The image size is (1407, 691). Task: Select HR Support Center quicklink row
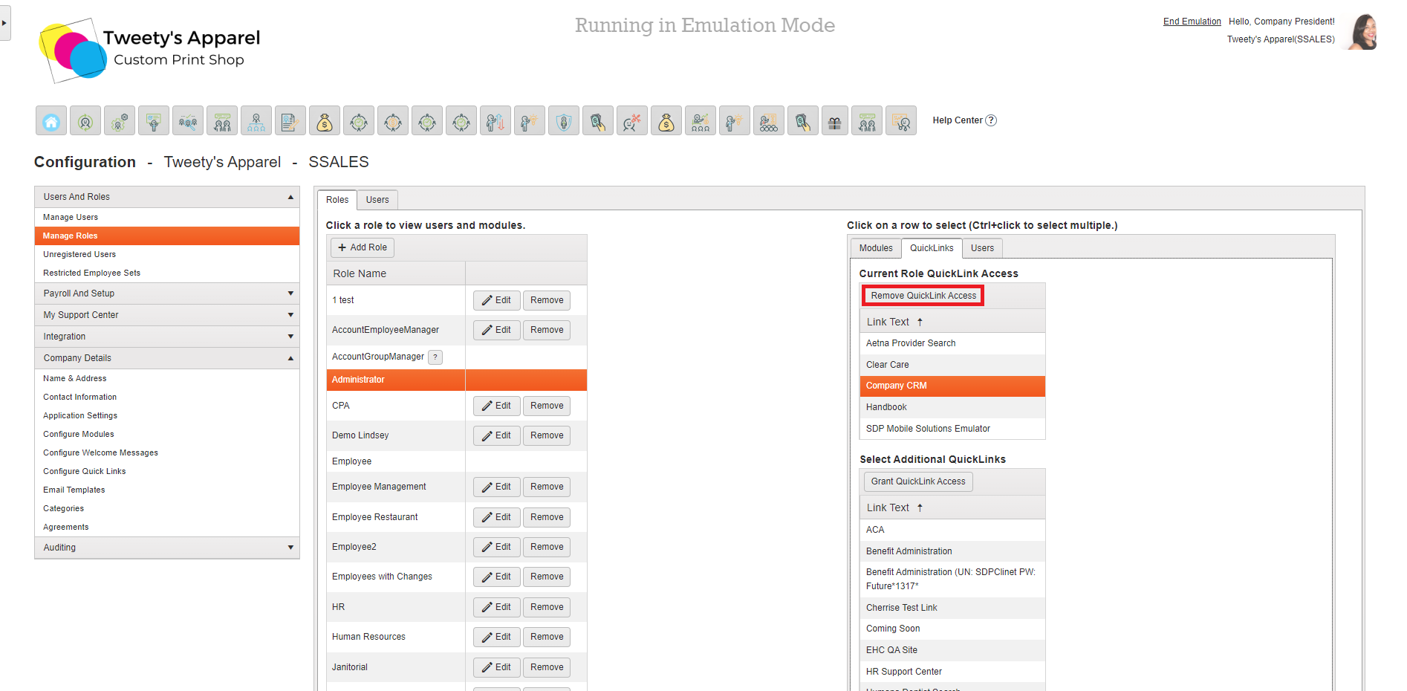(952, 672)
